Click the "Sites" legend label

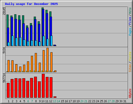(x=130, y=68)
